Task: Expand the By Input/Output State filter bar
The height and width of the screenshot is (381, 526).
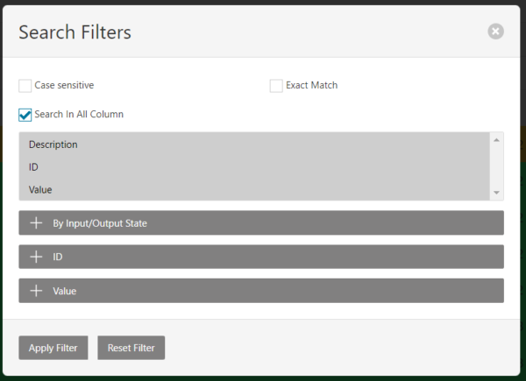Action: coord(263,223)
